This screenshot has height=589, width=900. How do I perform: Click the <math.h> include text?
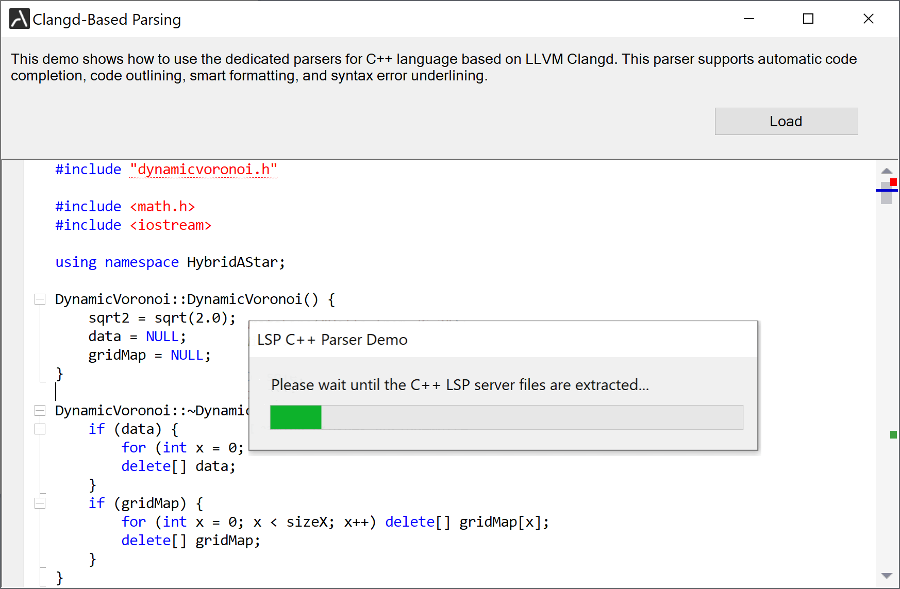(162, 207)
